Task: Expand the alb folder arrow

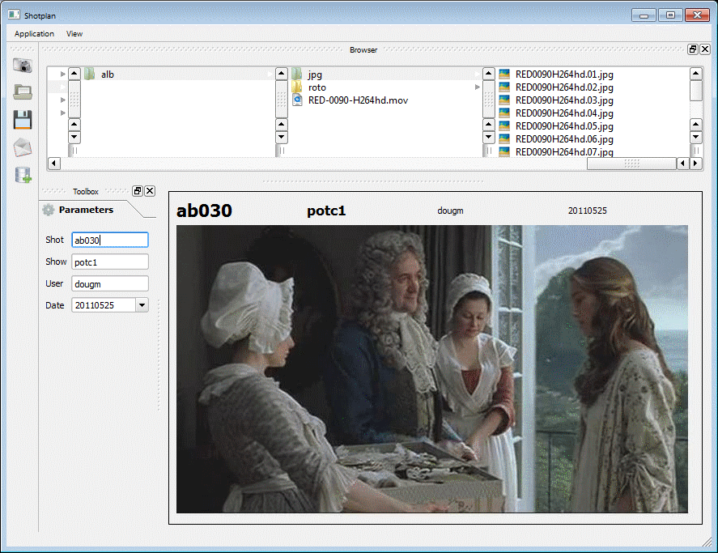Action: pyautogui.click(x=270, y=74)
